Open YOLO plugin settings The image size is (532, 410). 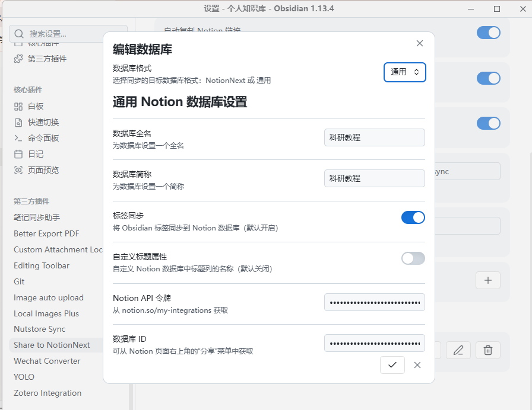(24, 377)
